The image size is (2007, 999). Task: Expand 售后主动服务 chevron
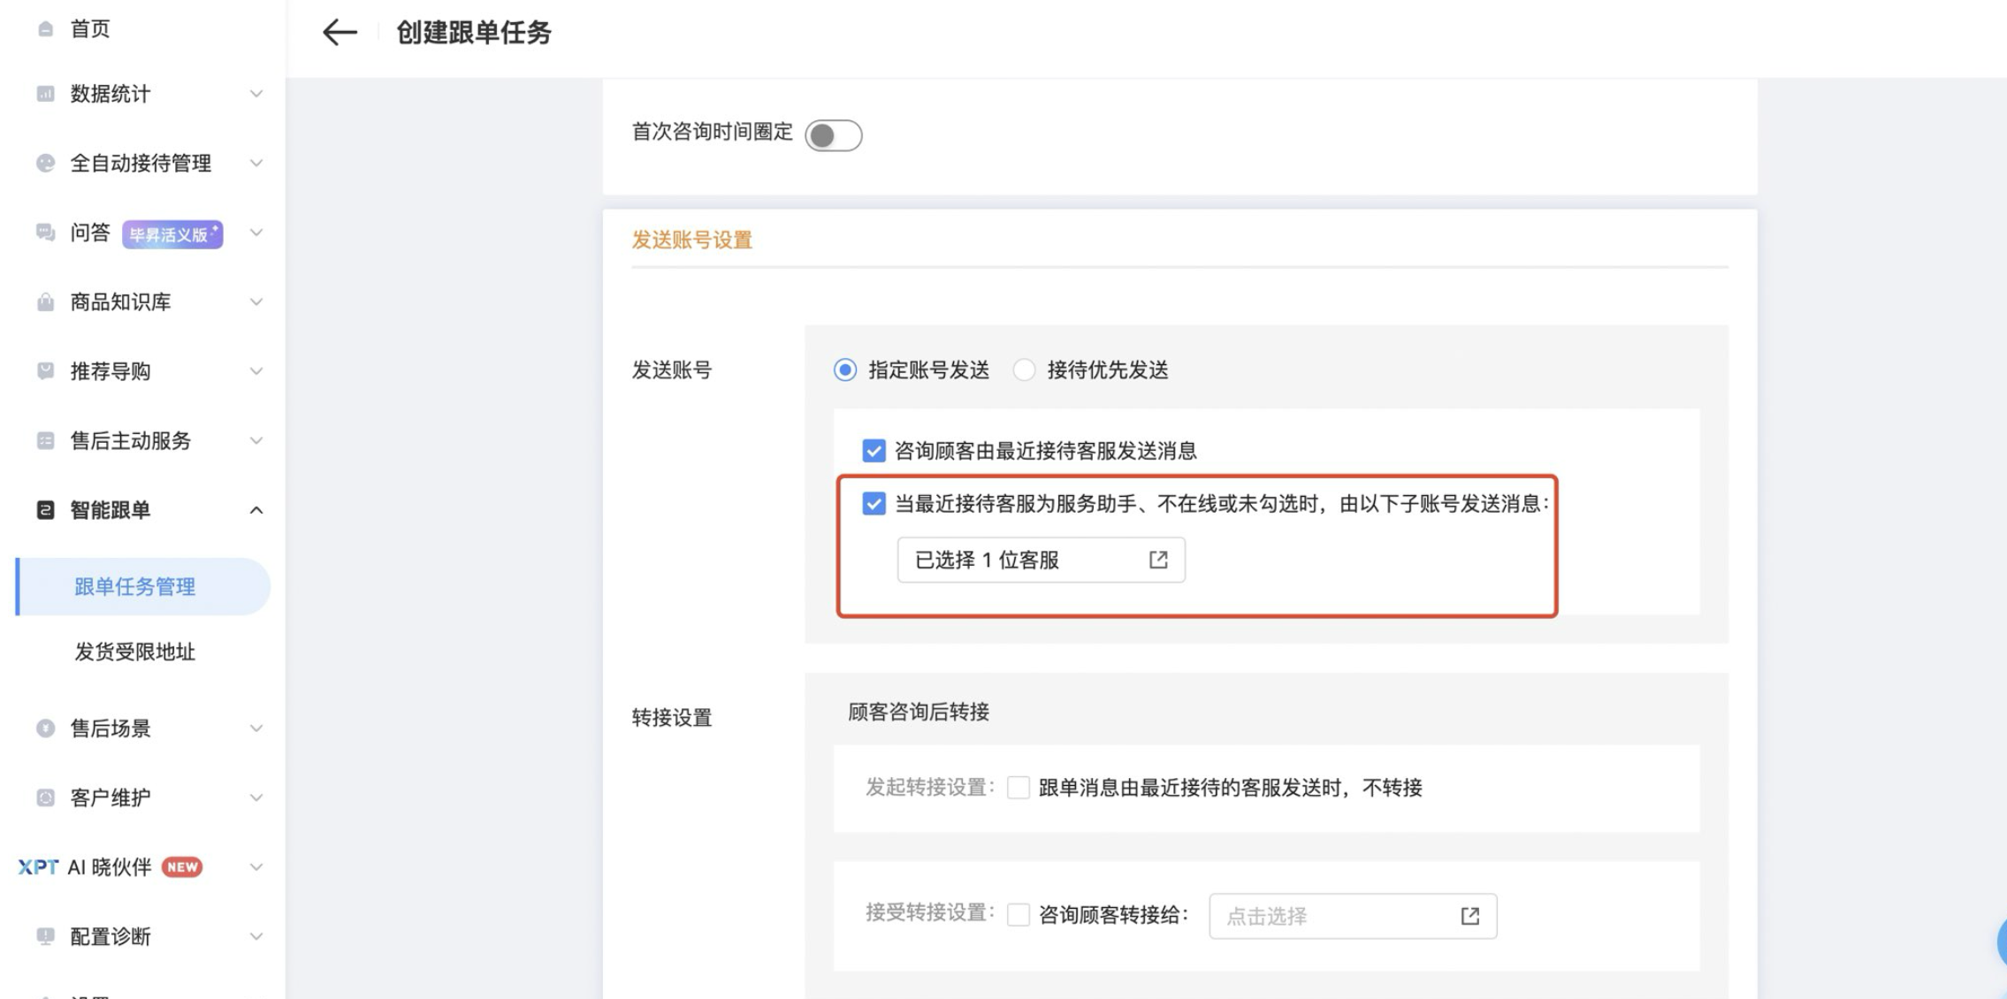[x=256, y=440]
